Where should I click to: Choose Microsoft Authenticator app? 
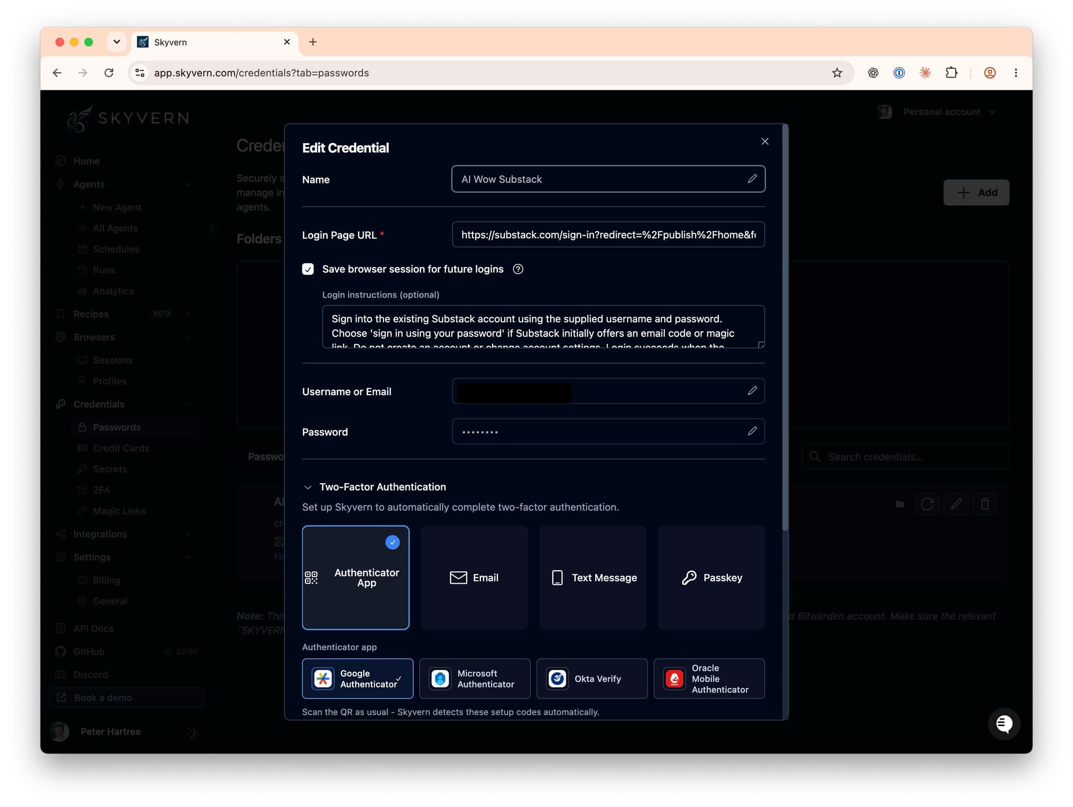pyautogui.click(x=475, y=679)
